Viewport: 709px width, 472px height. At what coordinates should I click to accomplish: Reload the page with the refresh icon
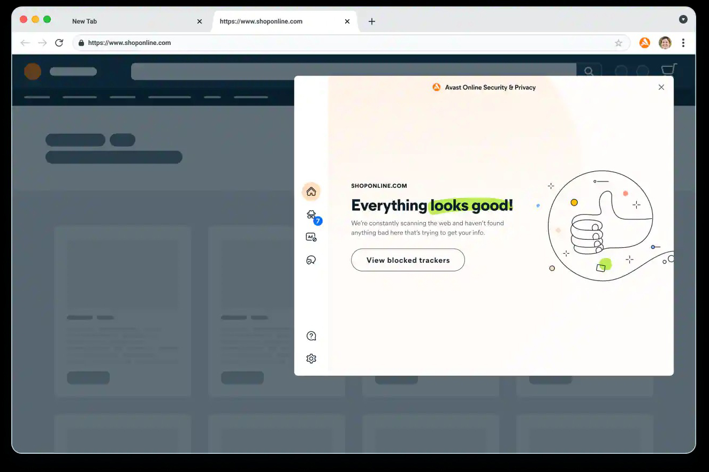[59, 43]
